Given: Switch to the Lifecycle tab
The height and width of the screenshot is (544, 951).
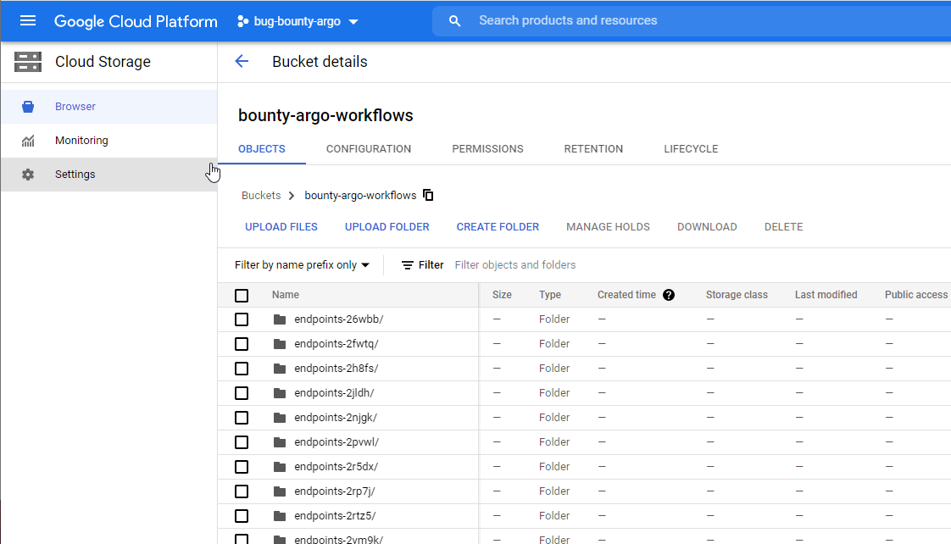Looking at the screenshot, I should 691,149.
